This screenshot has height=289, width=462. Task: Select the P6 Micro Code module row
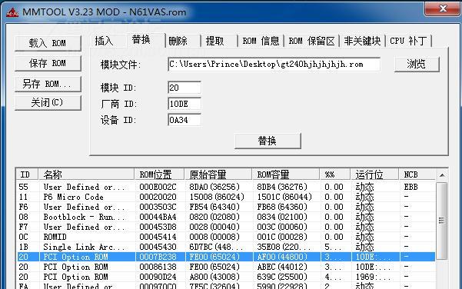pos(226,197)
